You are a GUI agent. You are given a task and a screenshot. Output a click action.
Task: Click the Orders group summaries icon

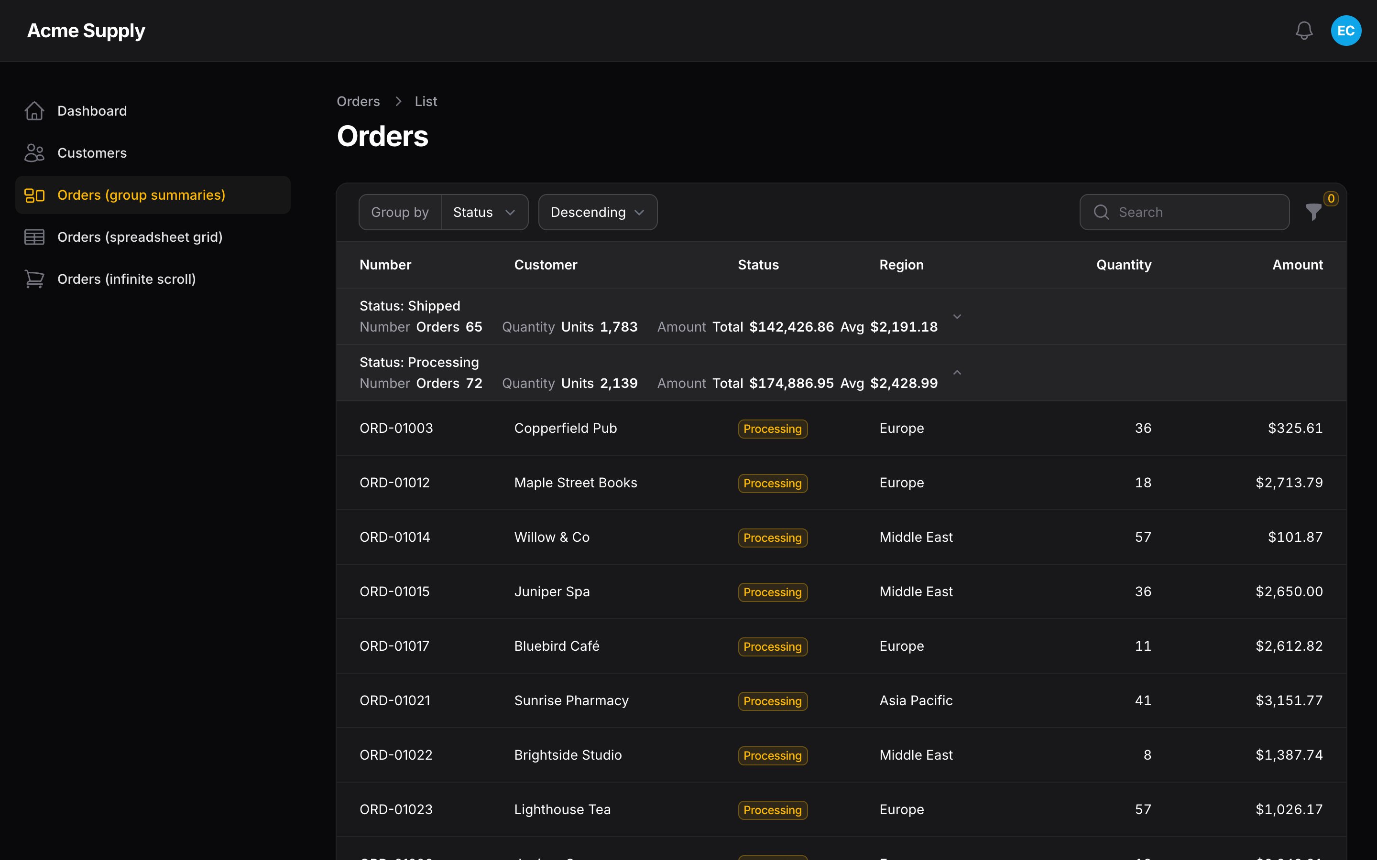tap(34, 195)
